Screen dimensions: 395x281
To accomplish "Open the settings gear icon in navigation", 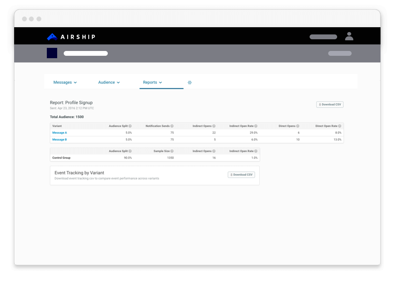I will tap(189, 83).
